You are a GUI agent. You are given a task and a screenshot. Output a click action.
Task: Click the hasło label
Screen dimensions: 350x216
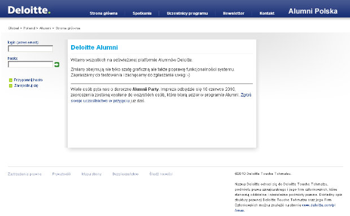tap(12, 58)
